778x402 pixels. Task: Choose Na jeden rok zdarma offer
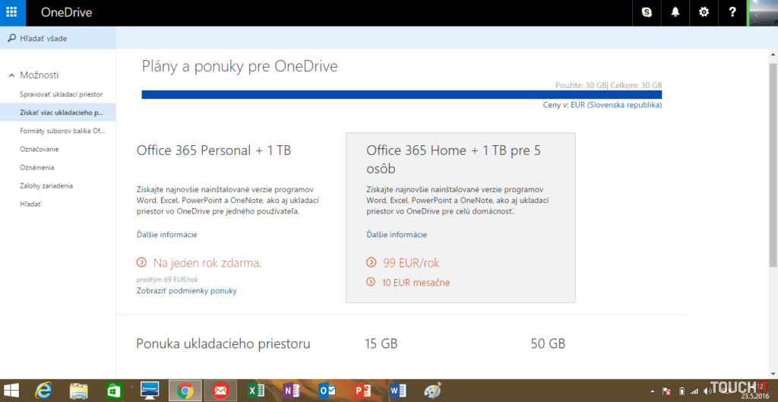point(207,263)
